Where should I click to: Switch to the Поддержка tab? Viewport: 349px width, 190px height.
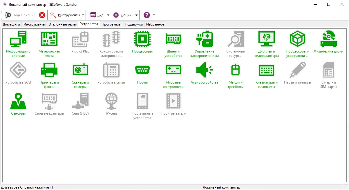[x=134, y=24]
